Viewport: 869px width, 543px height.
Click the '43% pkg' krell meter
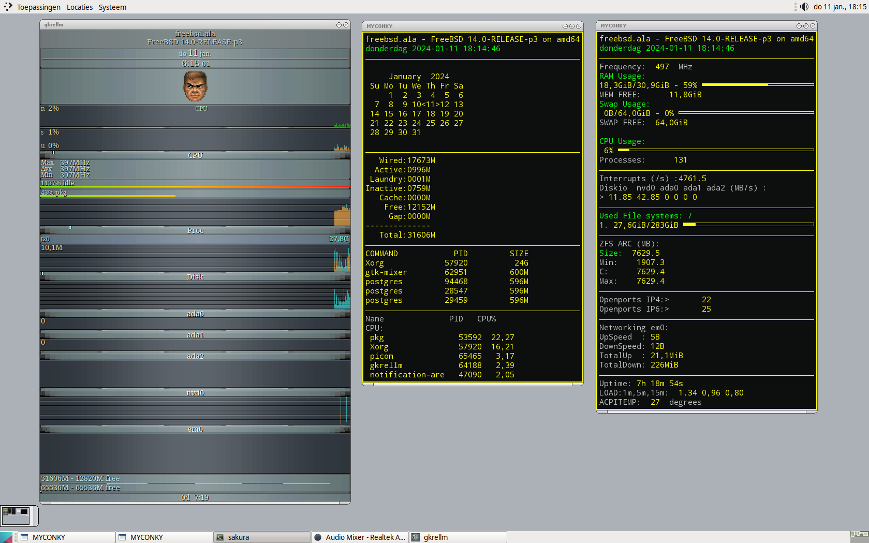click(x=195, y=193)
